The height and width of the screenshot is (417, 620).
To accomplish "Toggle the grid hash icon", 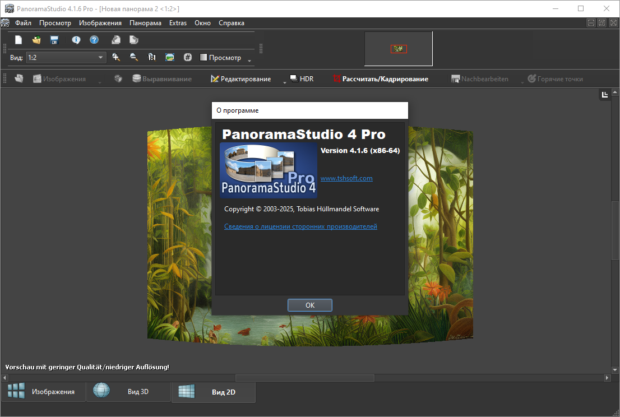I will click(x=188, y=57).
